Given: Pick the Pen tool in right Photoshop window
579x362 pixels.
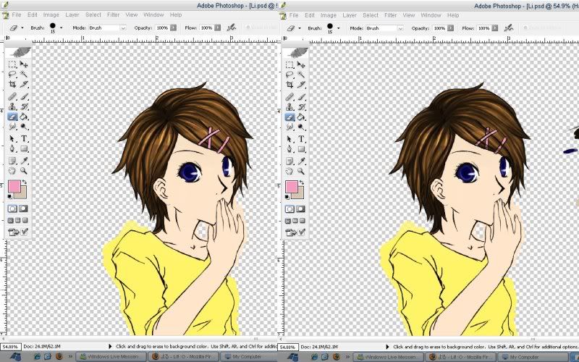Looking at the screenshot, I should pyautogui.click(x=289, y=149).
